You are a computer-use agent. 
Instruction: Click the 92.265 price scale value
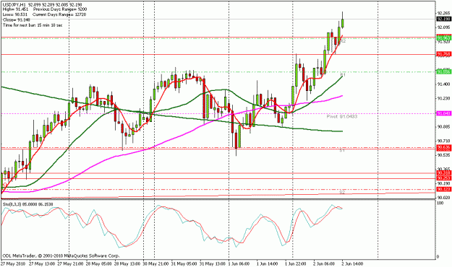tap(443, 13)
